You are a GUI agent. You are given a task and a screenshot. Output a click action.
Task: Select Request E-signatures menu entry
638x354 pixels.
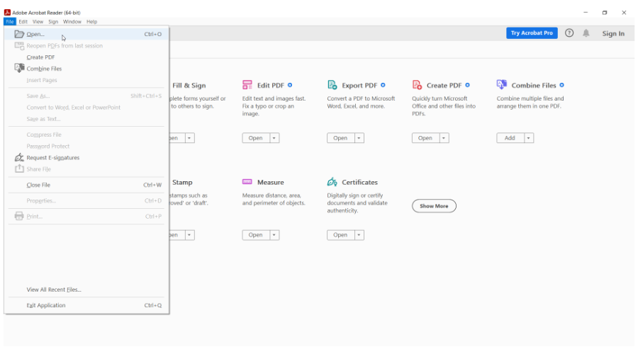[86, 158]
